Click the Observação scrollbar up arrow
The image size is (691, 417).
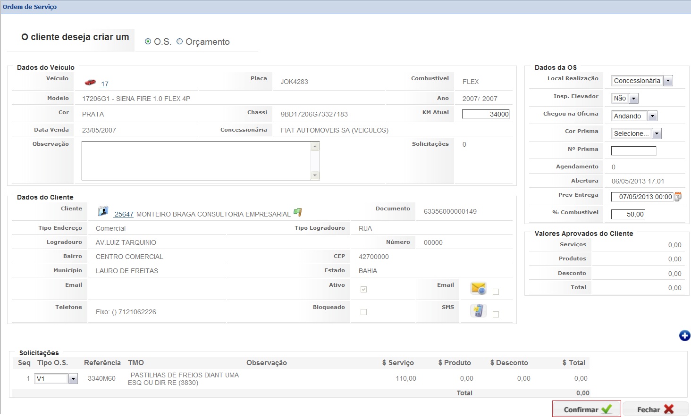tap(315, 146)
